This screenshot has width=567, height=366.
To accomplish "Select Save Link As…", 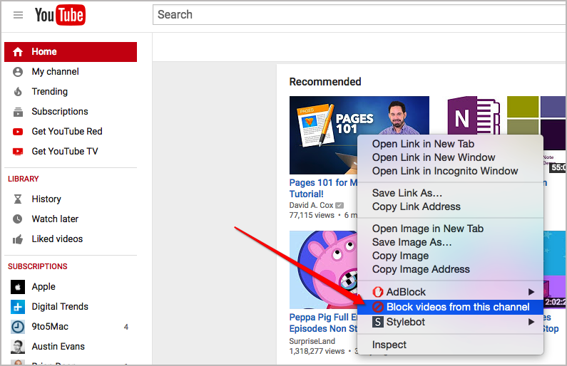I will (x=450, y=193).
